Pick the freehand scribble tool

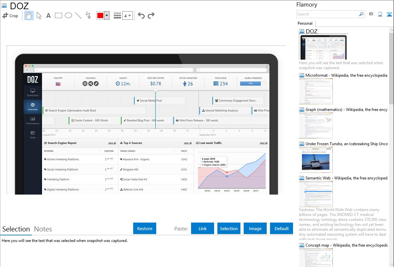click(88, 15)
